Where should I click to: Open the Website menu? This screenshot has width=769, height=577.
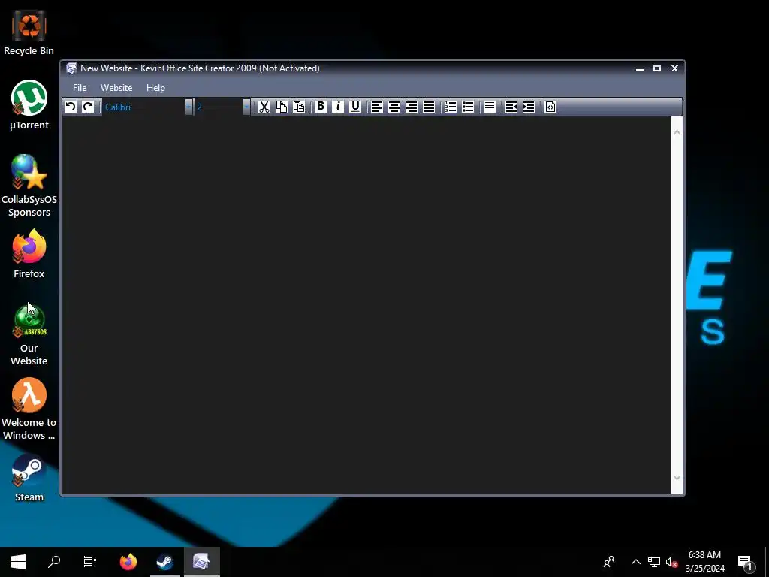pos(116,88)
